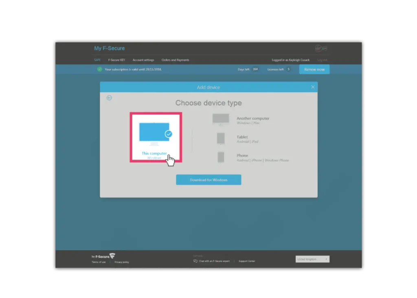Screen dimensions: 417x298
Task: Click the "Add device" dialog title
Action: 208,87
